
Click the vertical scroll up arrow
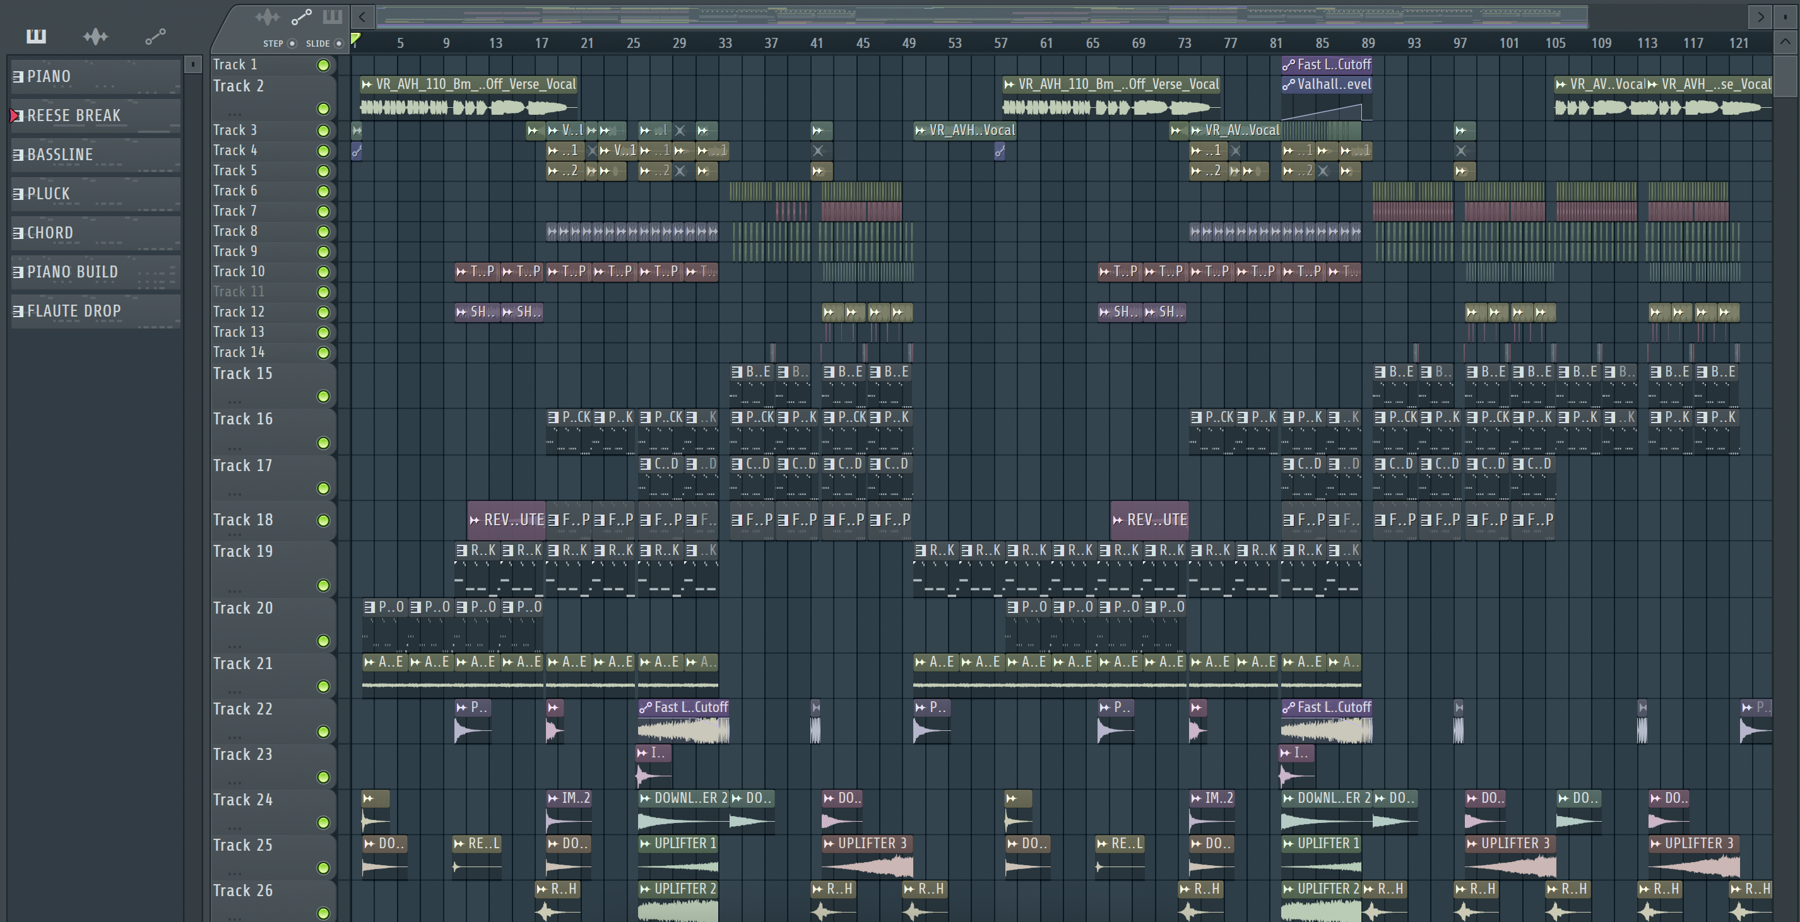[1785, 42]
